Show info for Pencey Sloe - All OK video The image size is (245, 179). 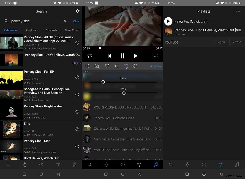[77, 43]
